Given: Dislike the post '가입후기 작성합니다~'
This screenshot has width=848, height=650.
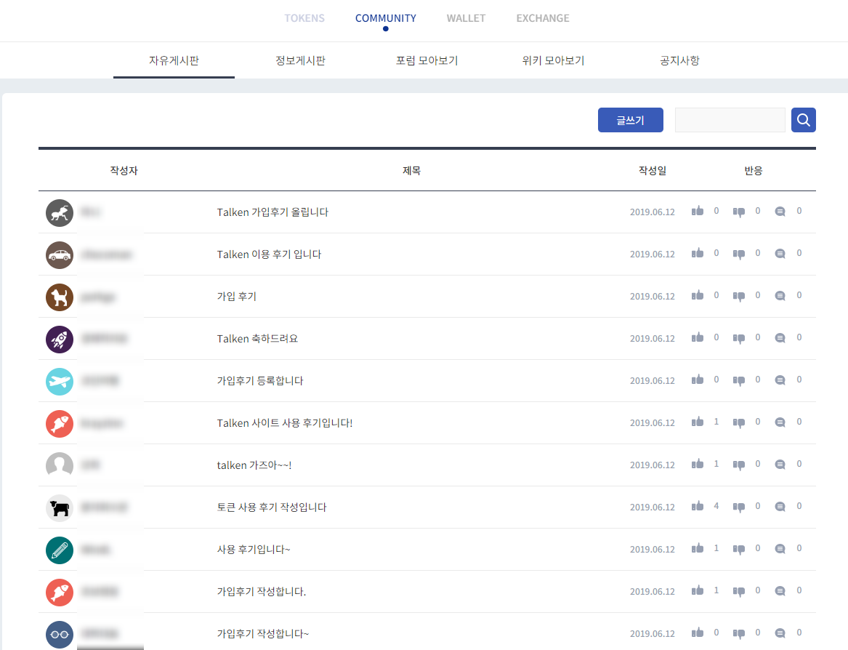Looking at the screenshot, I should point(739,634).
